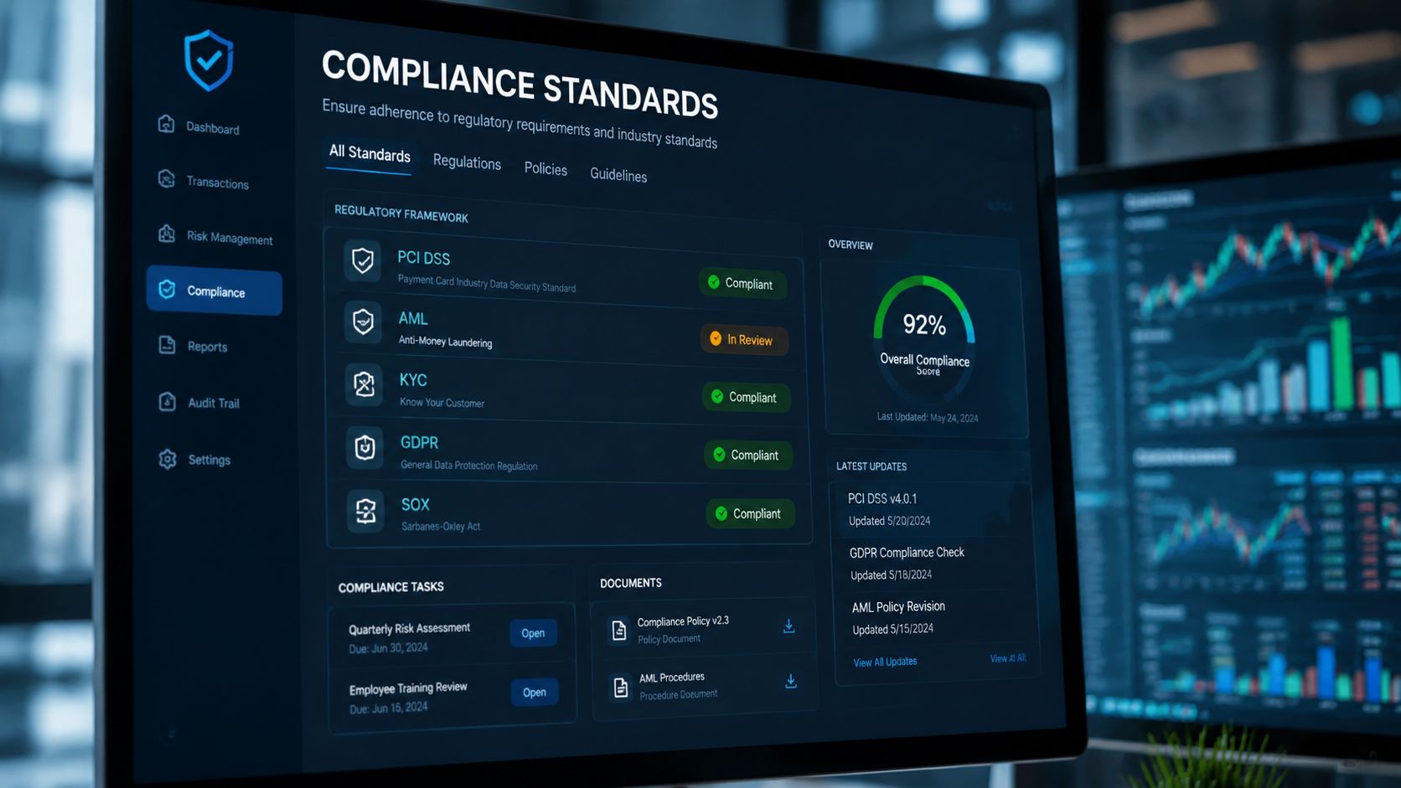
Task: Click the orange check in AML status
Action: pos(716,338)
